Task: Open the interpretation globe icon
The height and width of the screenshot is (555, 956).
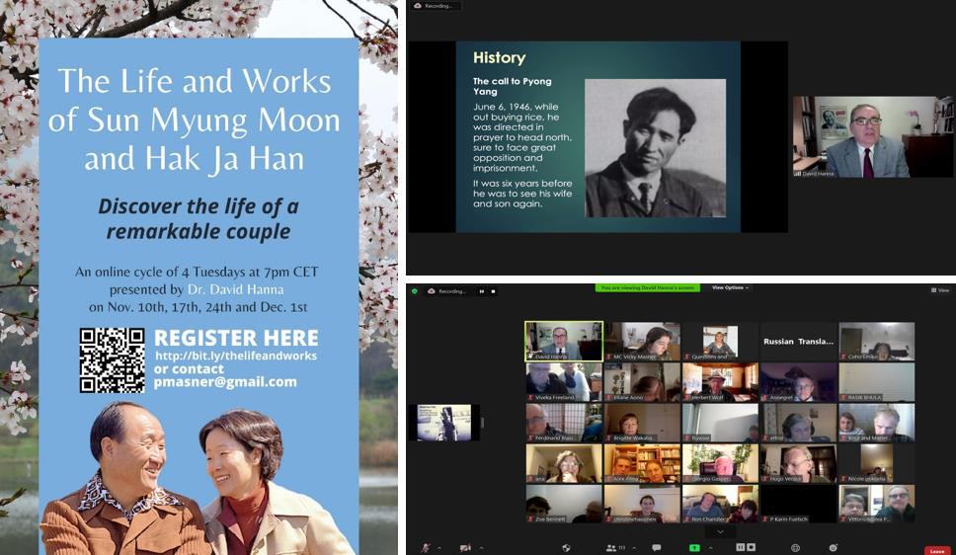Action: [x=794, y=547]
